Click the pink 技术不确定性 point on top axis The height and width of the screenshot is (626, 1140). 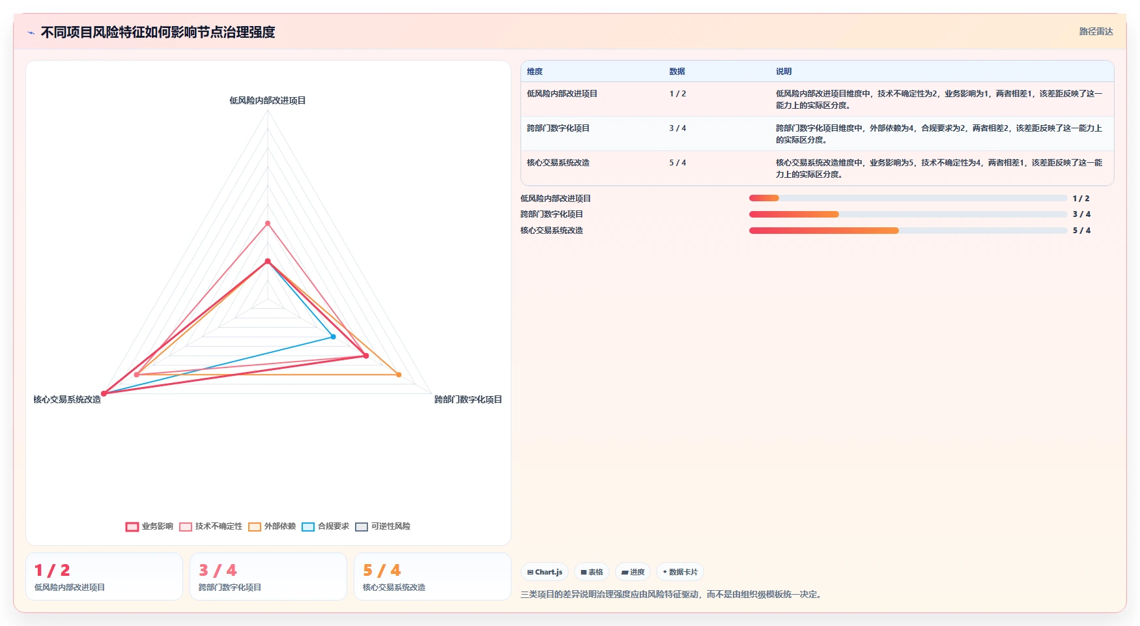tap(268, 223)
